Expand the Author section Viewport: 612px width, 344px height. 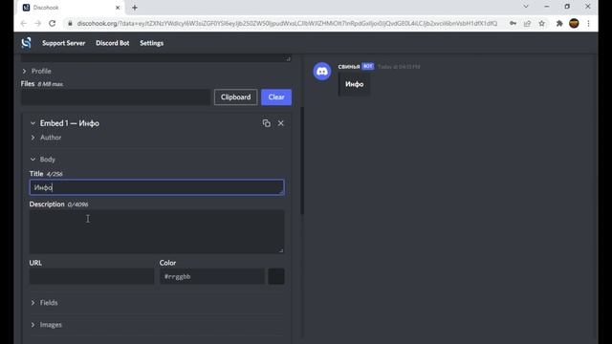coord(46,138)
